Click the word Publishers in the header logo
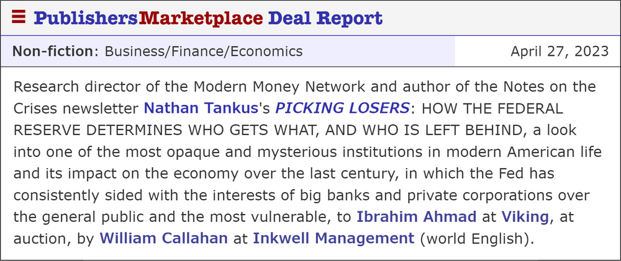 tap(86, 18)
